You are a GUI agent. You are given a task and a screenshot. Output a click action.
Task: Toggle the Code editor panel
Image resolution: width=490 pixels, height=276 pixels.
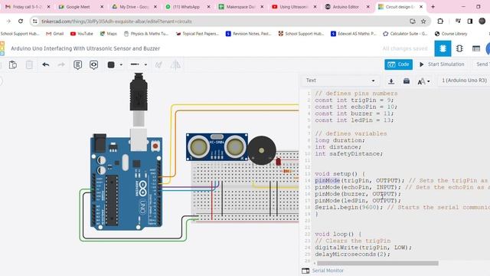[x=398, y=64]
